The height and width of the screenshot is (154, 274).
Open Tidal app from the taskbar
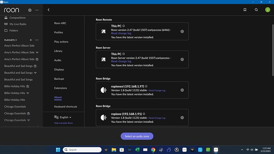[x=192, y=150]
